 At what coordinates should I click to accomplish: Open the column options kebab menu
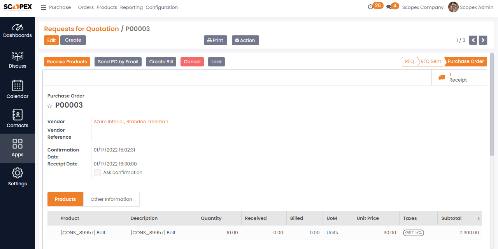pos(479,218)
